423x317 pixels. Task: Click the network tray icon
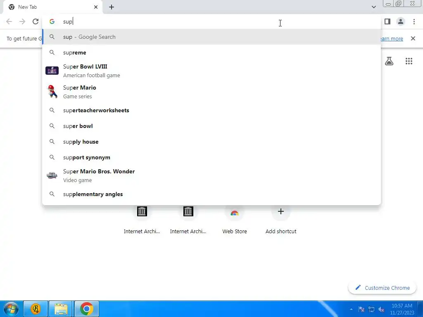click(x=371, y=309)
